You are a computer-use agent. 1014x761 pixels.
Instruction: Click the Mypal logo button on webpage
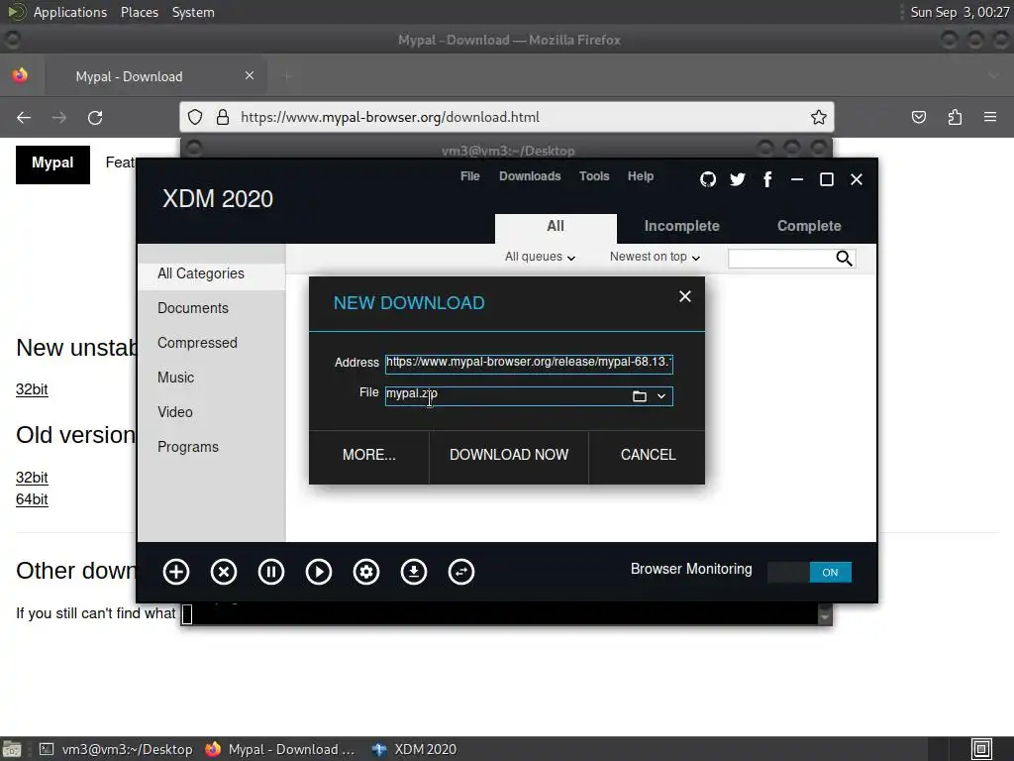pyautogui.click(x=53, y=163)
